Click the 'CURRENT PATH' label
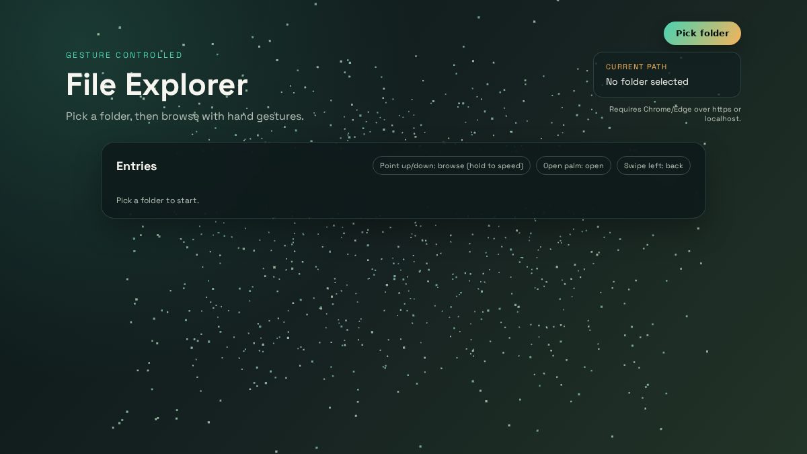Image resolution: width=807 pixels, height=454 pixels. [x=636, y=67]
